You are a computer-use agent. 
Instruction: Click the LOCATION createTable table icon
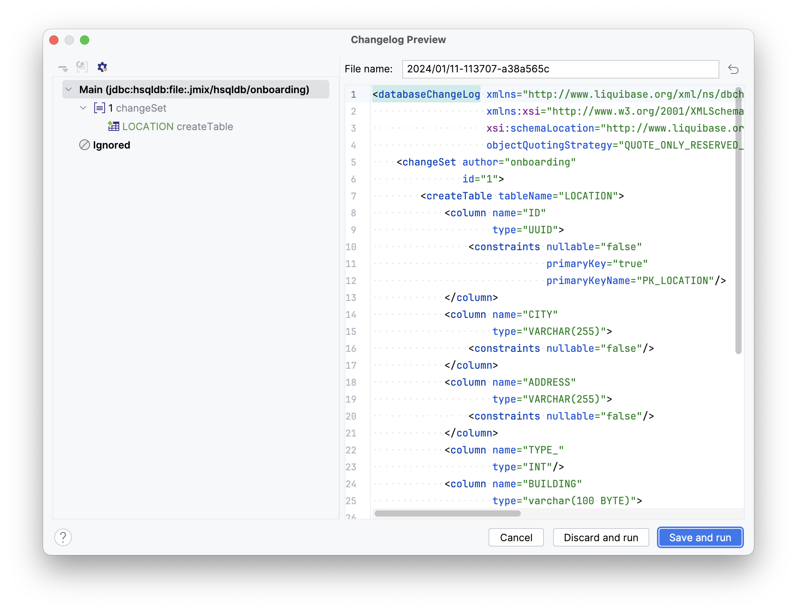coord(113,126)
